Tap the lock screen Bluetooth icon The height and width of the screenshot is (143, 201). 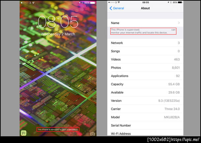[x=82, y=3]
